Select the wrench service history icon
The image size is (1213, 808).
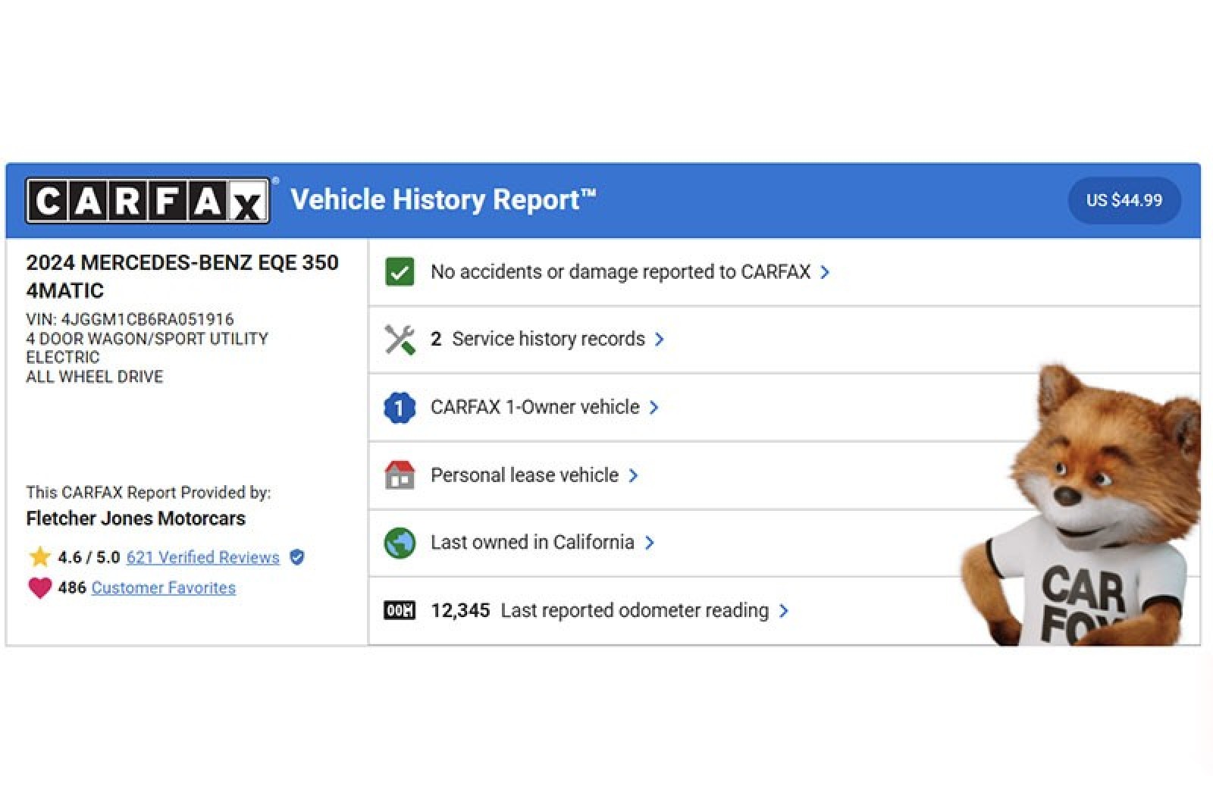[400, 339]
